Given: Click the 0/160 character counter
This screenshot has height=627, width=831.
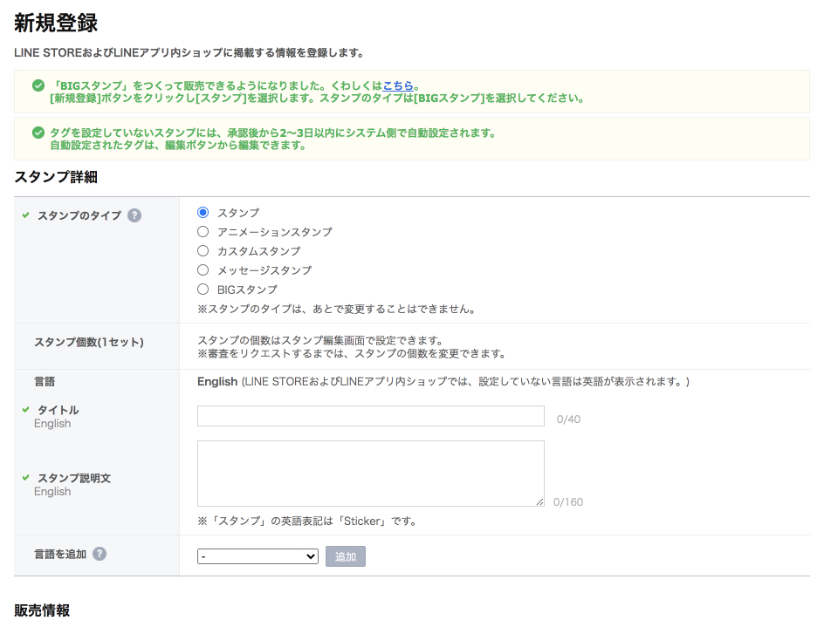Looking at the screenshot, I should click(x=568, y=502).
